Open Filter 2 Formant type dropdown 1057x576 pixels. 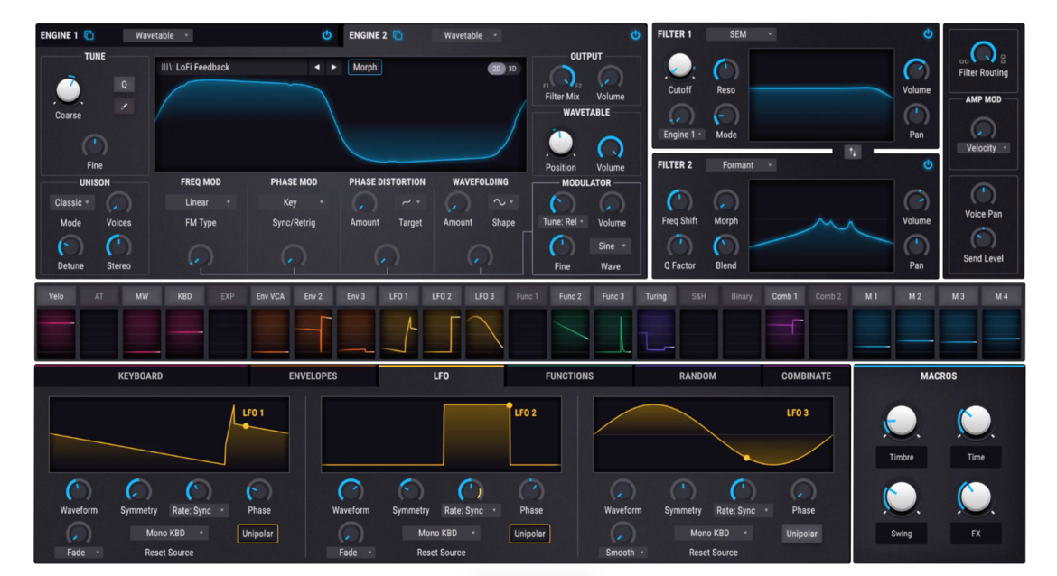pyautogui.click(x=742, y=164)
